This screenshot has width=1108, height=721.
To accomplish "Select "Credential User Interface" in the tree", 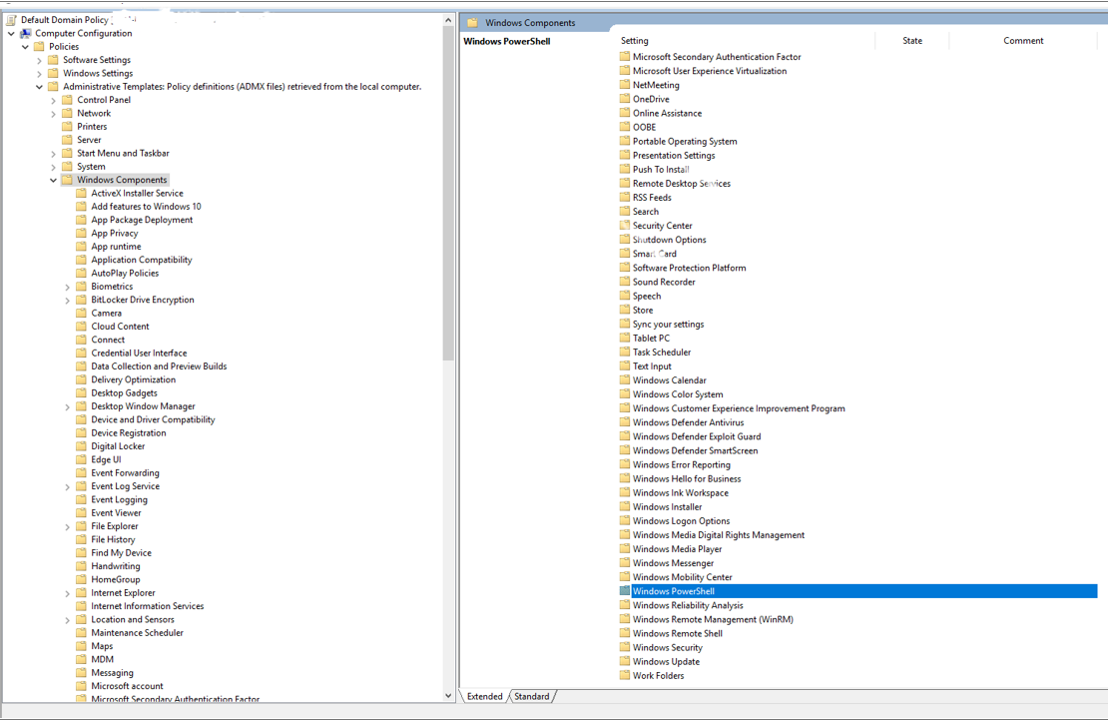I will point(139,353).
